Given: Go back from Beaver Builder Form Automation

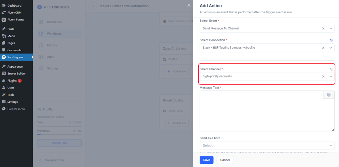Looking at the screenshot, I should click(x=93, y=6).
